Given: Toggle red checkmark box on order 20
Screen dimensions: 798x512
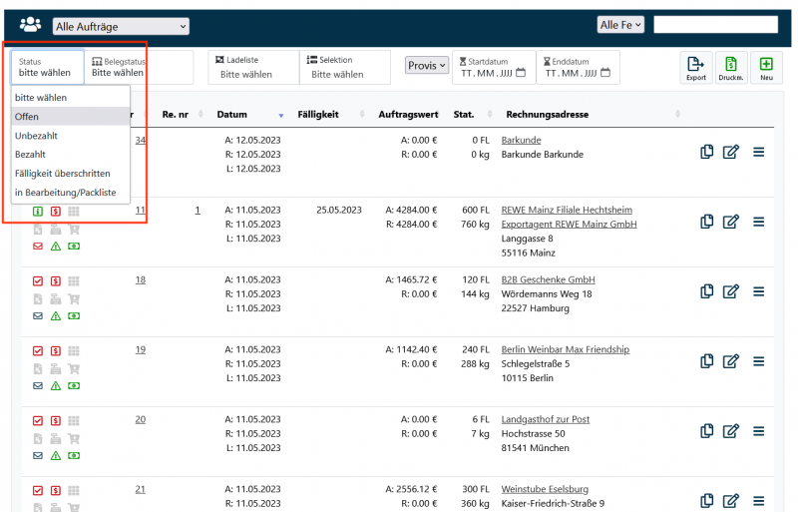Looking at the screenshot, I should pos(38,421).
